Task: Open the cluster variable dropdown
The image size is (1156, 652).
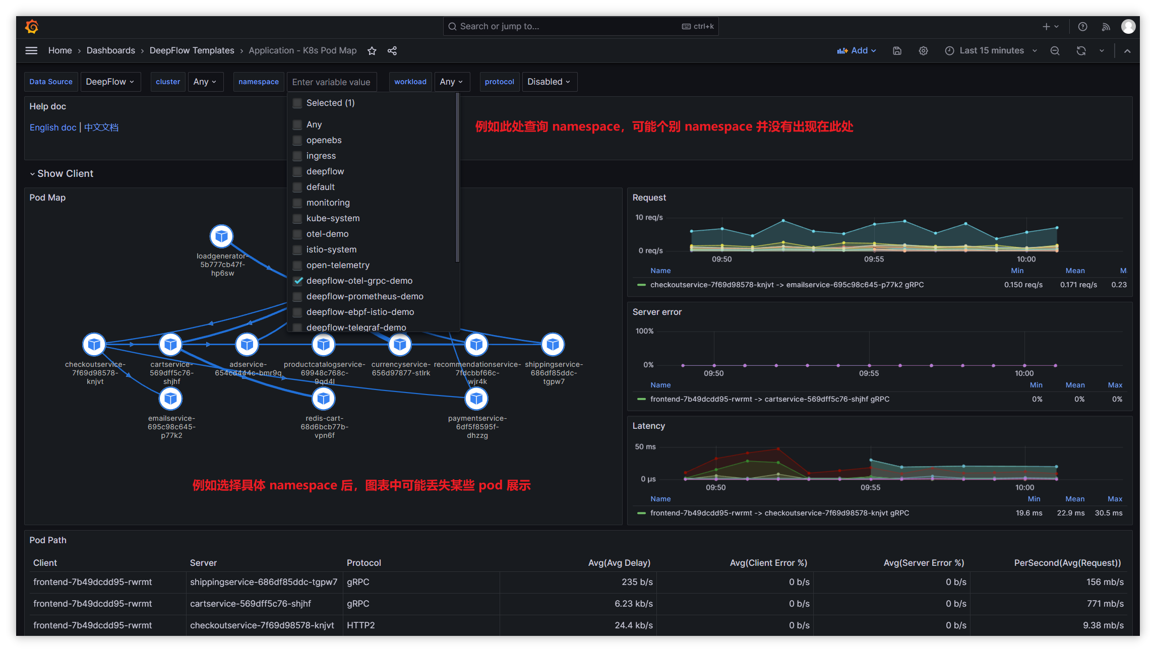Action: [205, 81]
